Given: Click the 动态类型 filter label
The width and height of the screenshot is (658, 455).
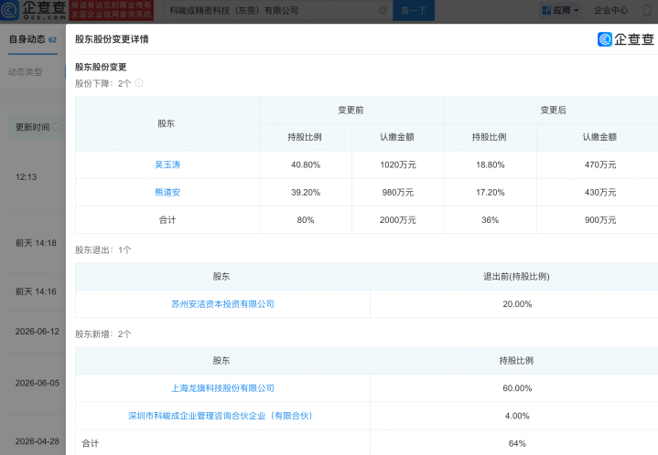Looking at the screenshot, I should (26, 72).
